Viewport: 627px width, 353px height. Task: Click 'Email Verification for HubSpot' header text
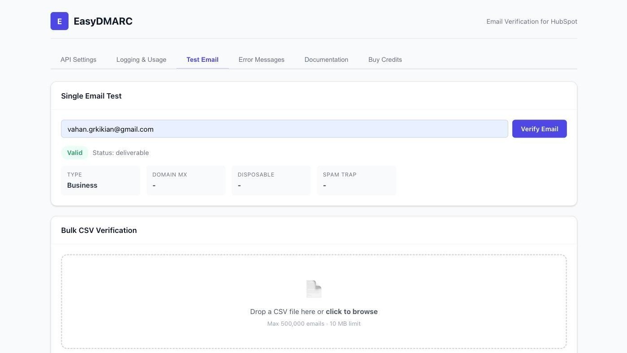(x=532, y=22)
